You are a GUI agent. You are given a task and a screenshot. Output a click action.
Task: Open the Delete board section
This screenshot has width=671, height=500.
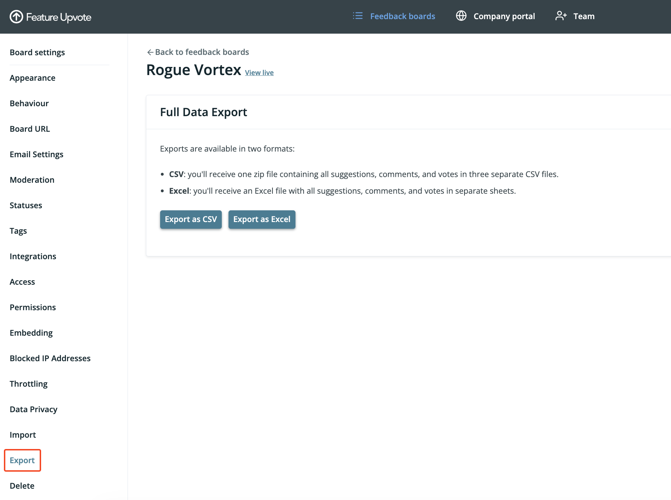click(22, 486)
